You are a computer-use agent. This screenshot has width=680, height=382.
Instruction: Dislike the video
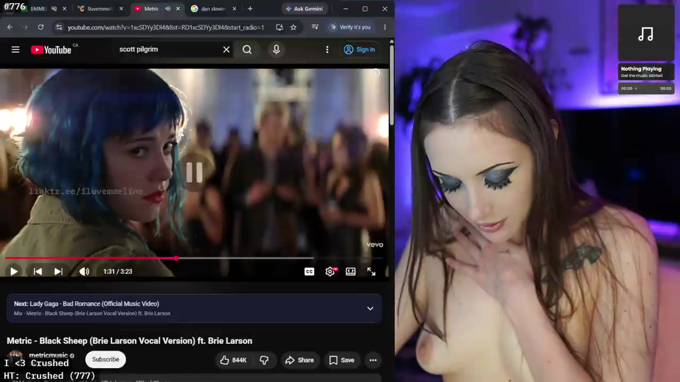point(264,360)
